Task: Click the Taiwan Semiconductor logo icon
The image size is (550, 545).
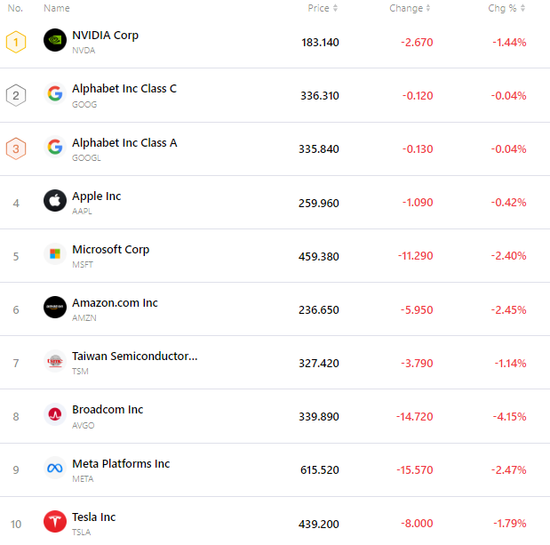Action: click(x=55, y=361)
